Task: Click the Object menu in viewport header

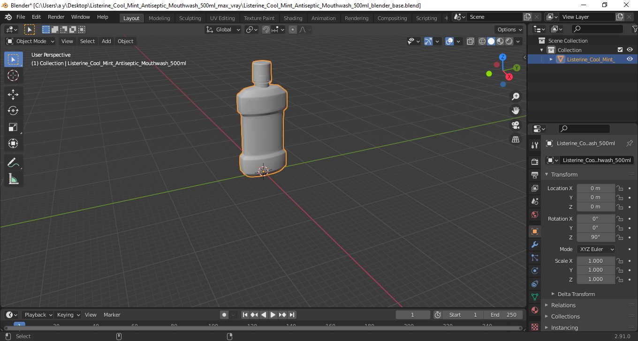Action: (125, 41)
